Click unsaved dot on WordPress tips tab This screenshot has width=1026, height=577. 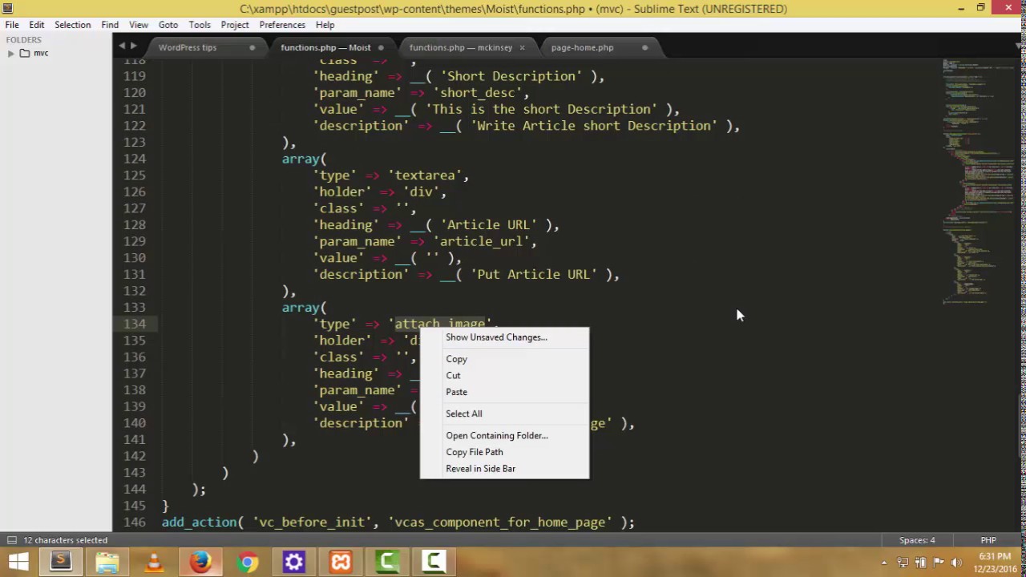(252, 47)
